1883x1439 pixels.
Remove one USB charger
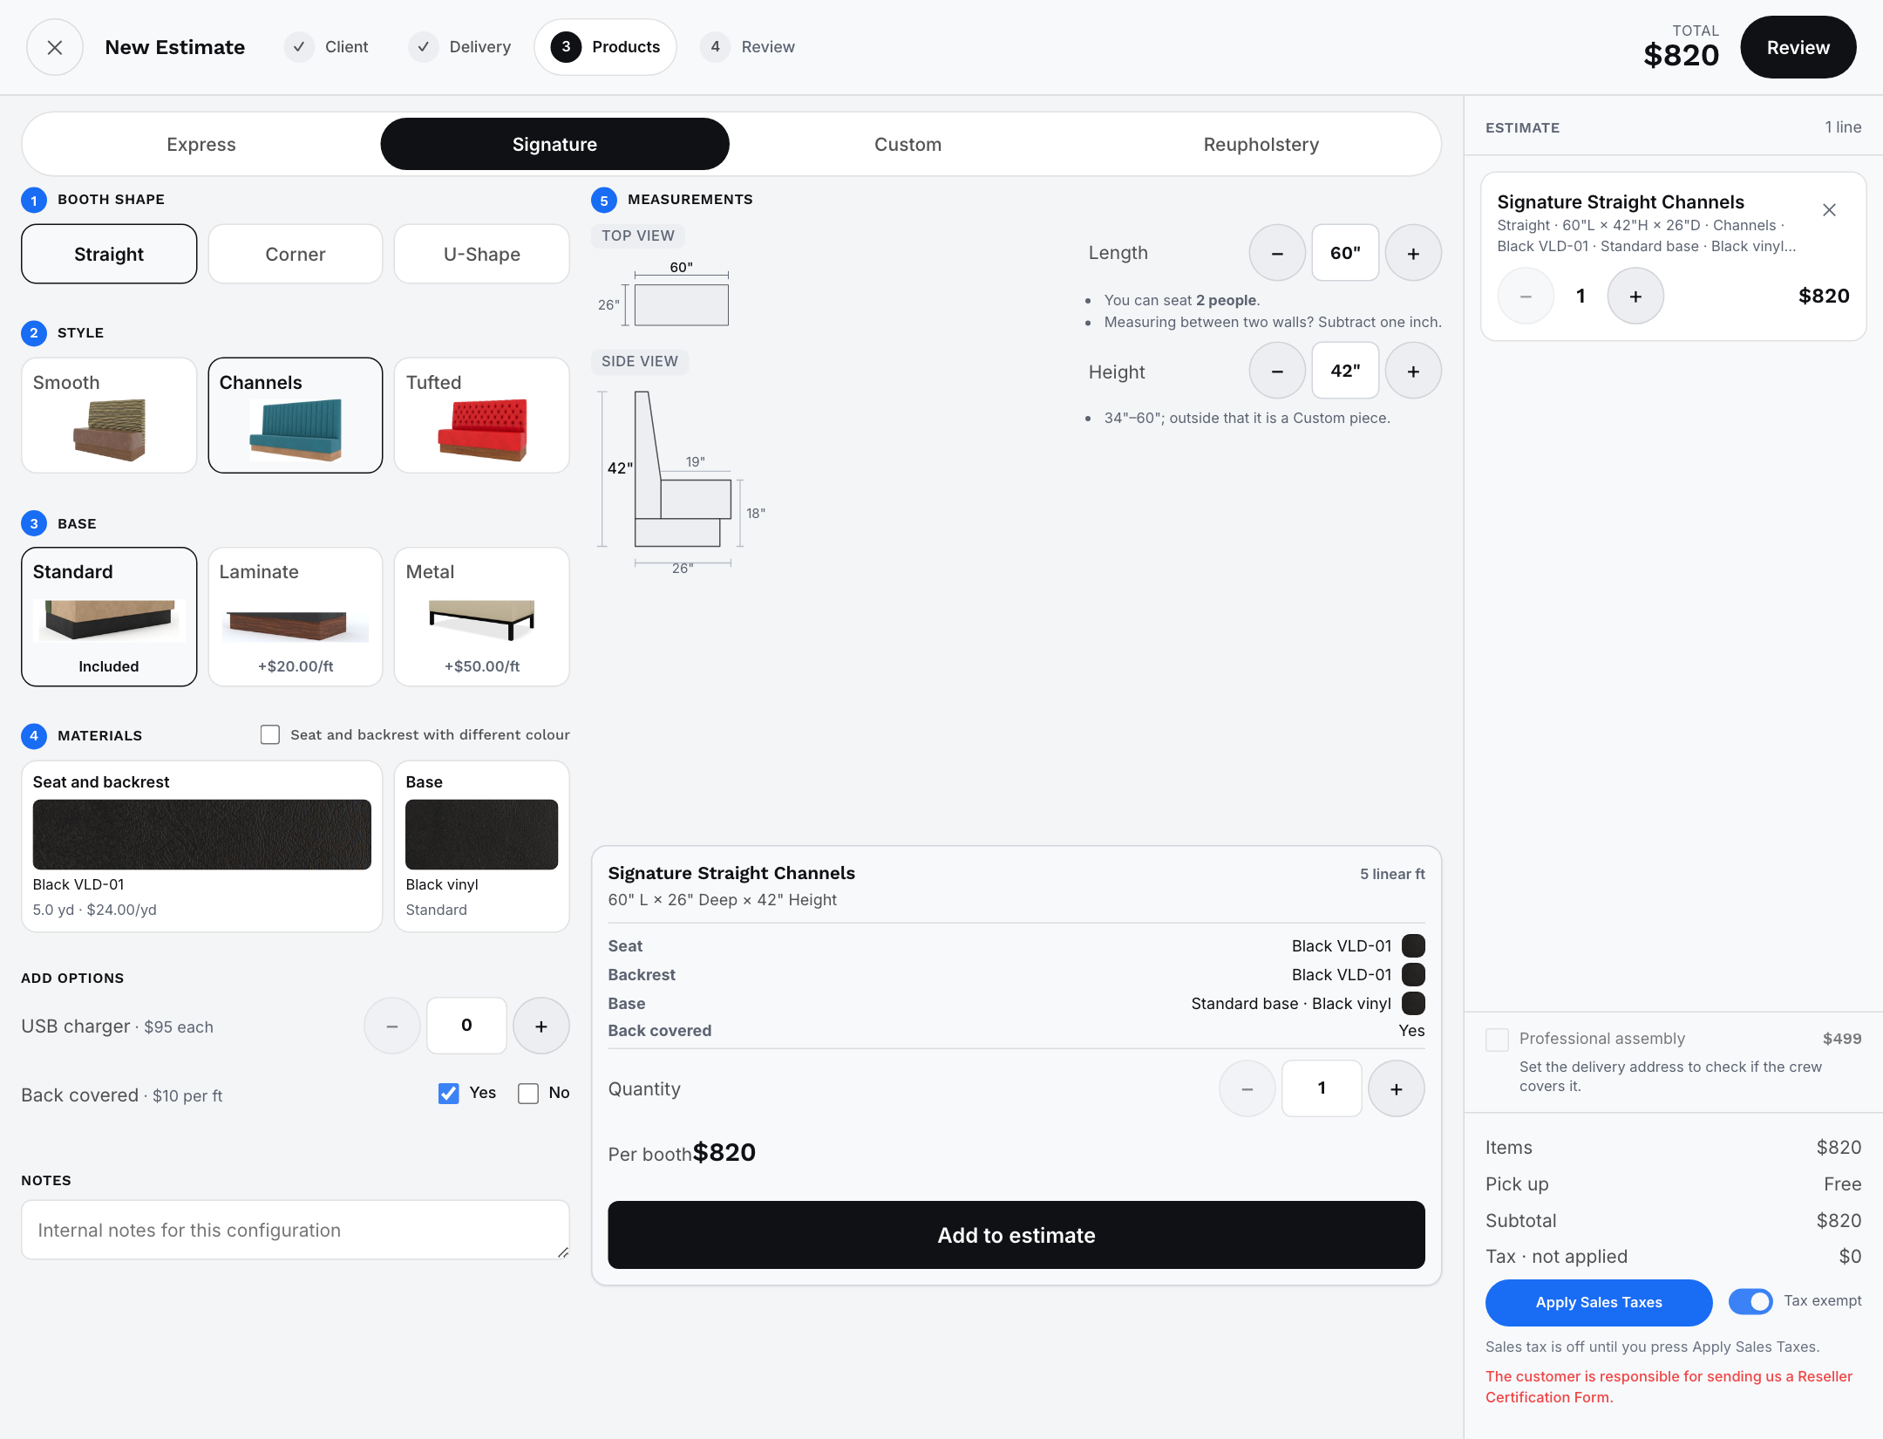click(x=392, y=1026)
